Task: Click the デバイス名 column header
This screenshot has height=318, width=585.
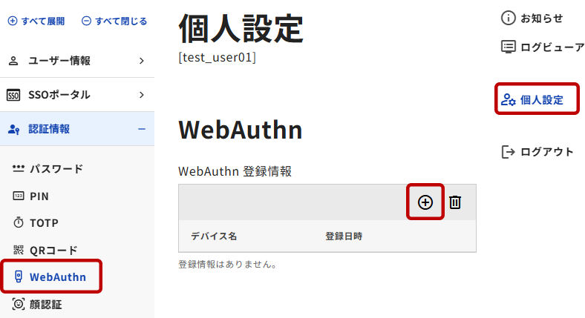Action: click(x=214, y=236)
